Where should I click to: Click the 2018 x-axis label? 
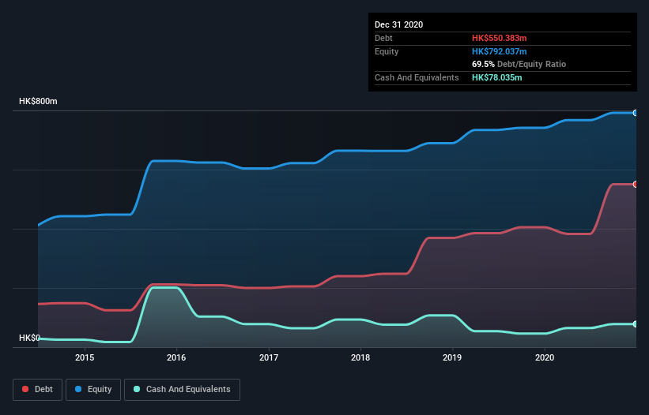pyautogui.click(x=360, y=357)
